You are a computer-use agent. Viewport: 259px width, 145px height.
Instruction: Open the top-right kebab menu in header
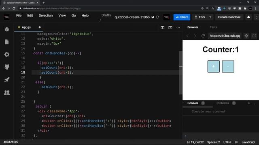pyautogui.click(x=257, y=17)
